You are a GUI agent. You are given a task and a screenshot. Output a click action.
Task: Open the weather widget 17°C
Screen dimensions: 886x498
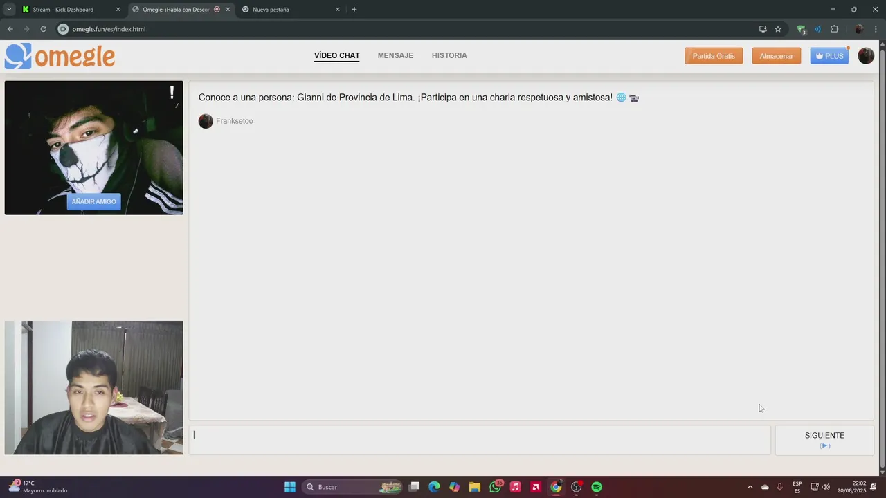coord(38,487)
